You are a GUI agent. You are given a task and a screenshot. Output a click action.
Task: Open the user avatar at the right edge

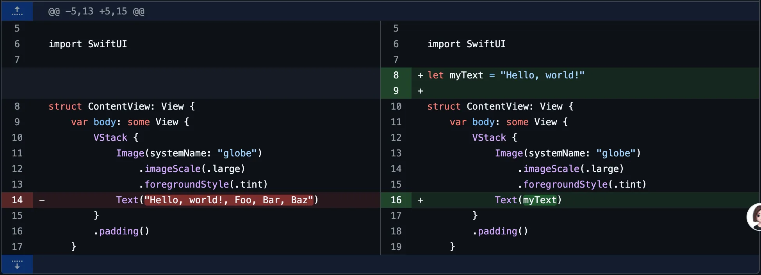click(755, 216)
